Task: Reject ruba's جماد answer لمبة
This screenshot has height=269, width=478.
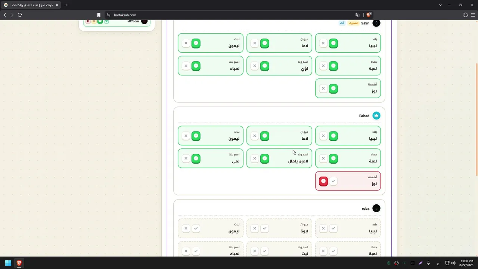Action: (323, 251)
